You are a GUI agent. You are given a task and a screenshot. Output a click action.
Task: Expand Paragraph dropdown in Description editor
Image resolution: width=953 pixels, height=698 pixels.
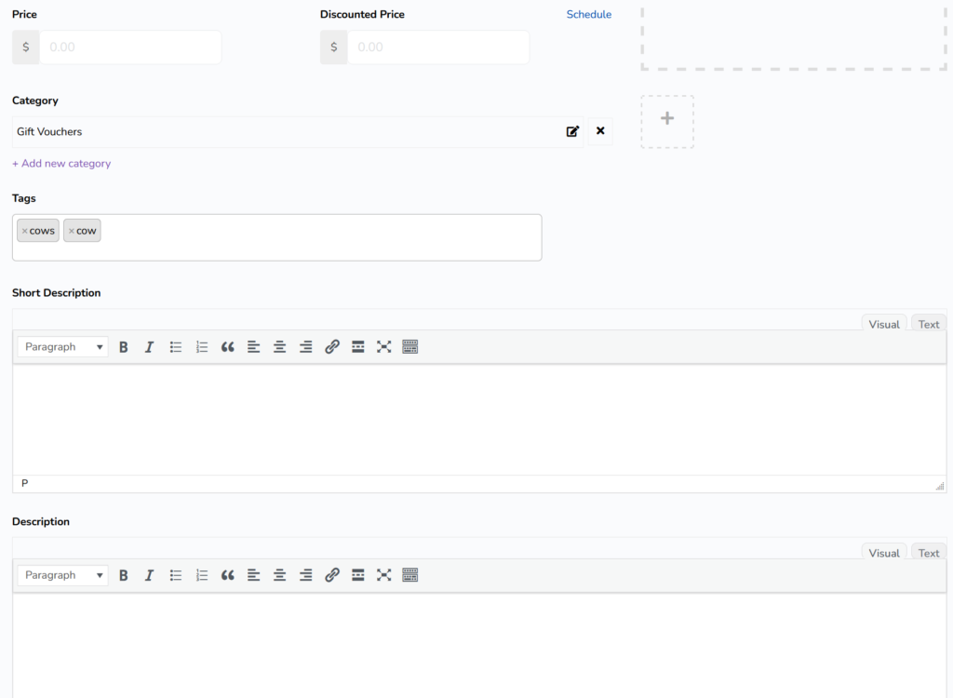63,575
